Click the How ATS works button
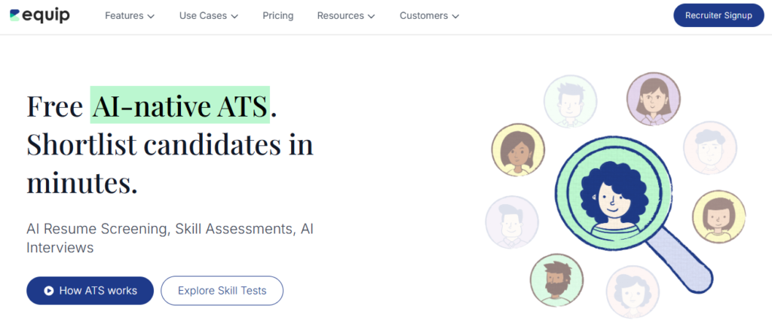The image size is (772, 336). click(x=90, y=291)
